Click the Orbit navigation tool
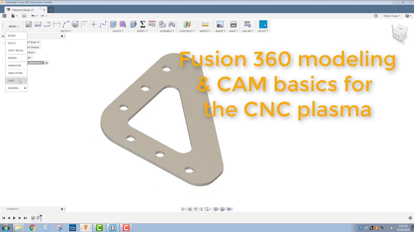Viewport: 414px width, 232px height. [x=183, y=209]
